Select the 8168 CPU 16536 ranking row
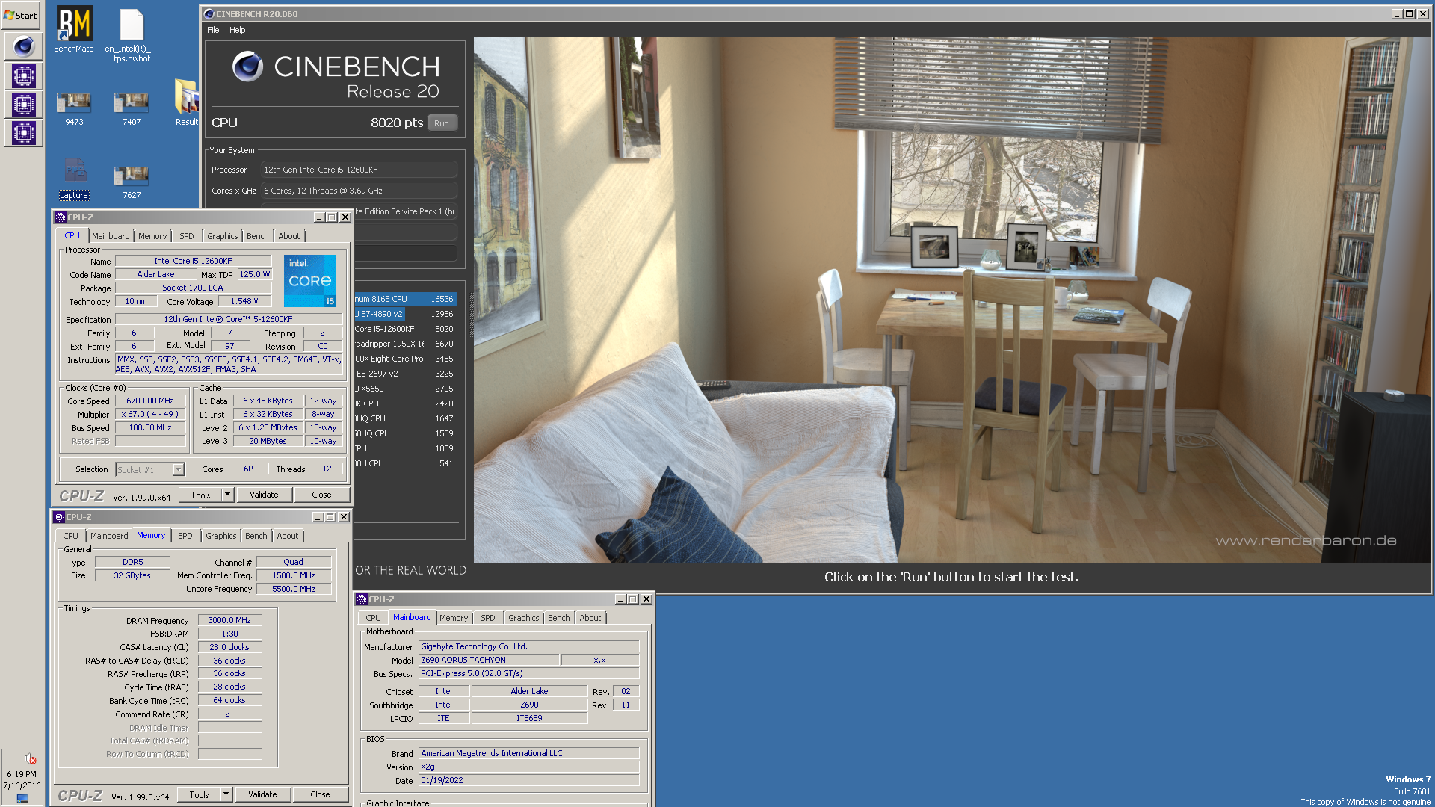This screenshot has width=1435, height=807. 404,299
